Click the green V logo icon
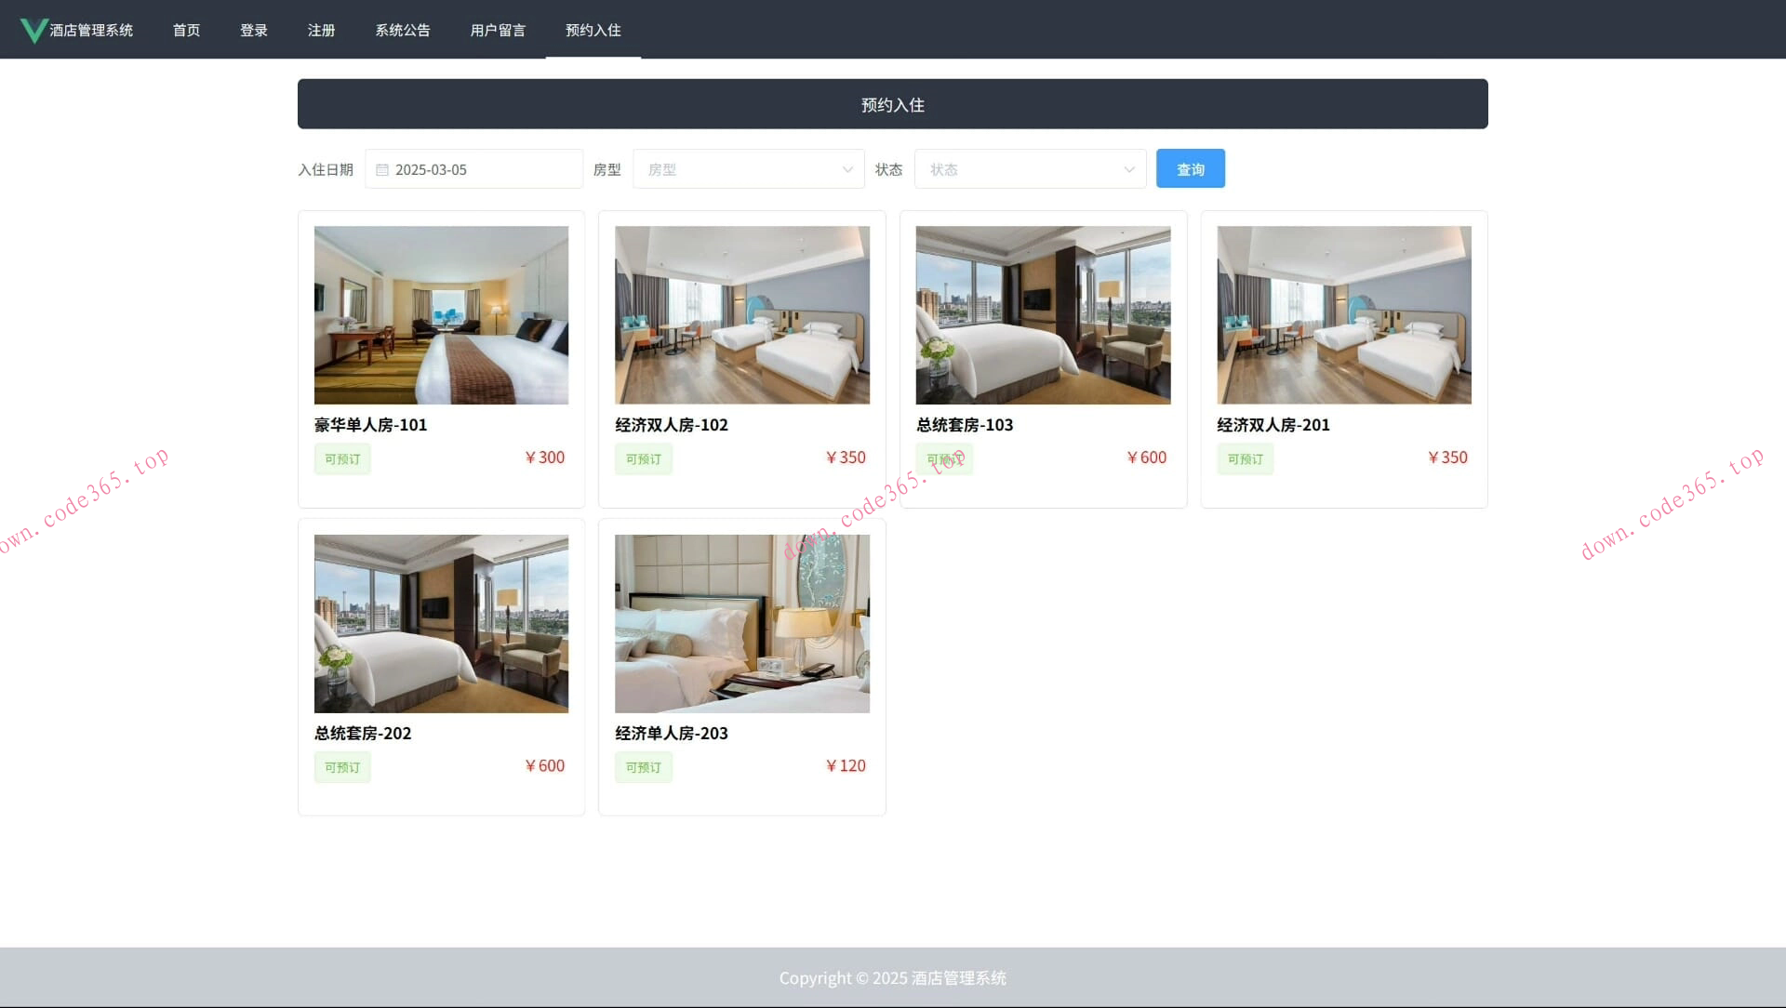1786x1008 pixels. click(x=33, y=30)
